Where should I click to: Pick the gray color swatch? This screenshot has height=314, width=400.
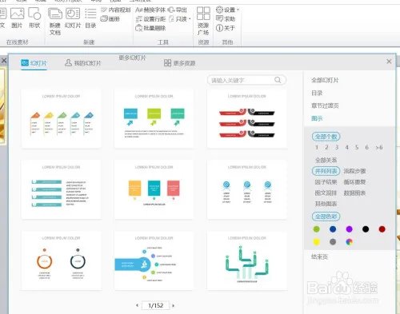tap(333, 241)
